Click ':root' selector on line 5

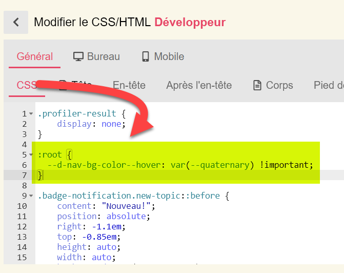(50, 154)
